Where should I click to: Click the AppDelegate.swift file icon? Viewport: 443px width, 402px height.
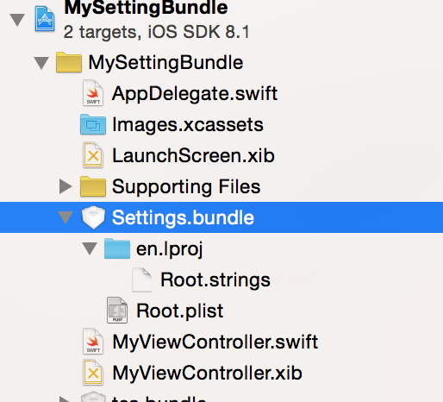(x=93, y=93)
